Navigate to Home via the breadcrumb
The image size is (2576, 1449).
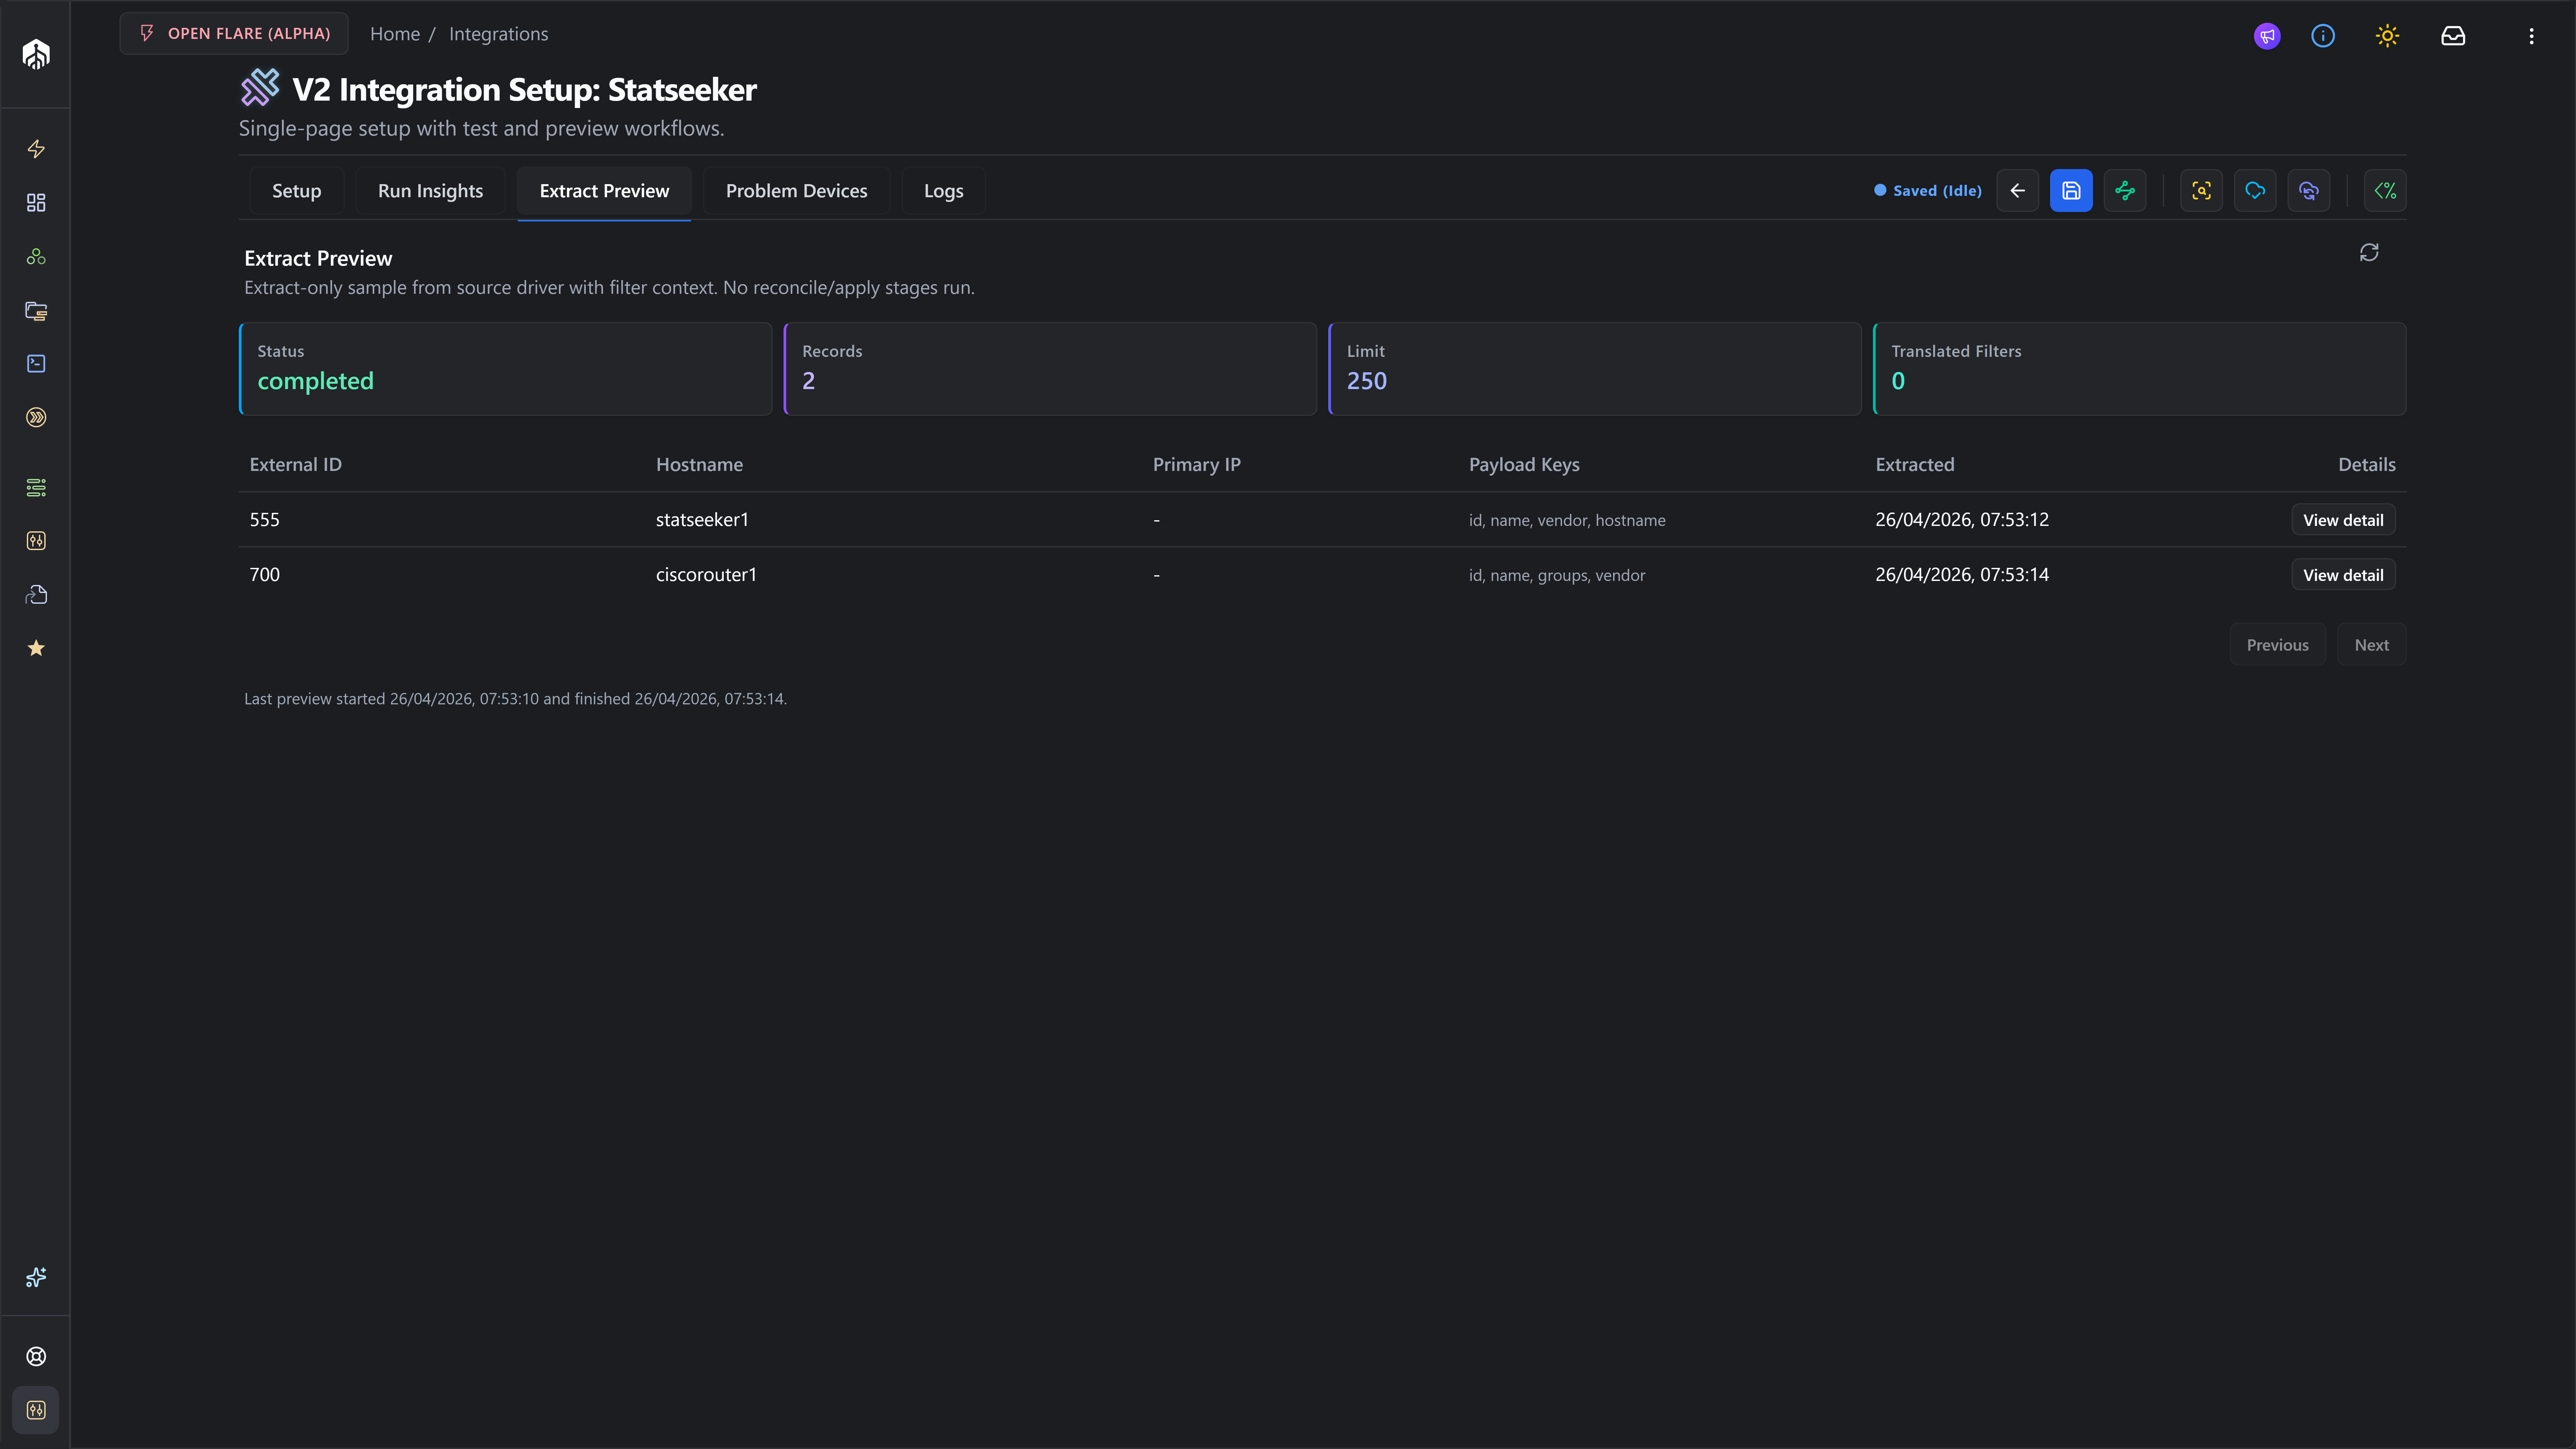click(x=394, y=33)
